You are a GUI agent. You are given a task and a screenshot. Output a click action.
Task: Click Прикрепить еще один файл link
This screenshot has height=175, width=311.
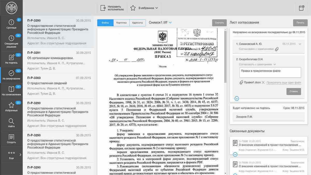coord(284,83)
